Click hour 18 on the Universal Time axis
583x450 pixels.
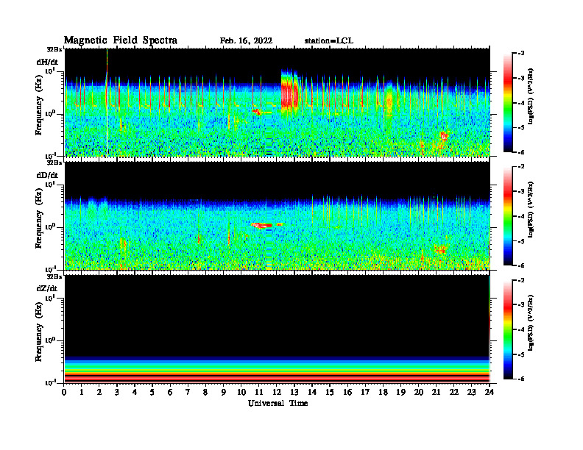(x=383, y=392)
